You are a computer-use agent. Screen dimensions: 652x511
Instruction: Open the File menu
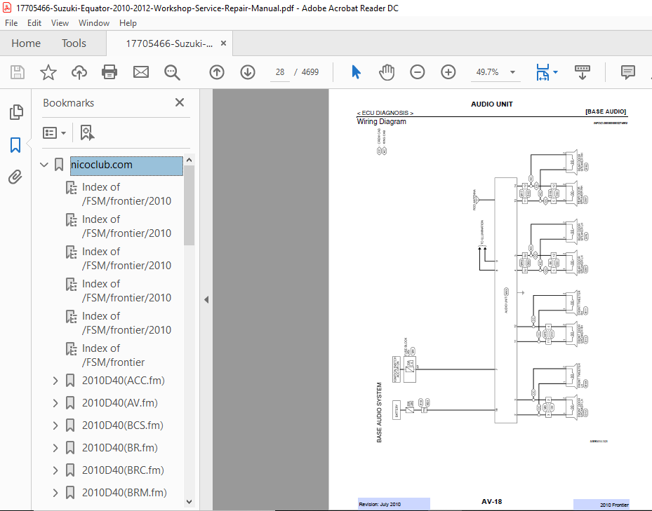coord(11,23)
